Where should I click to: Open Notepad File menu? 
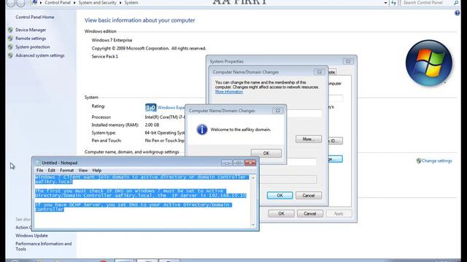(39, 170)
